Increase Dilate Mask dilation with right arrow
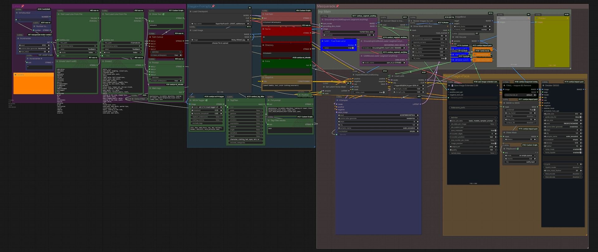 pos(535,139)
